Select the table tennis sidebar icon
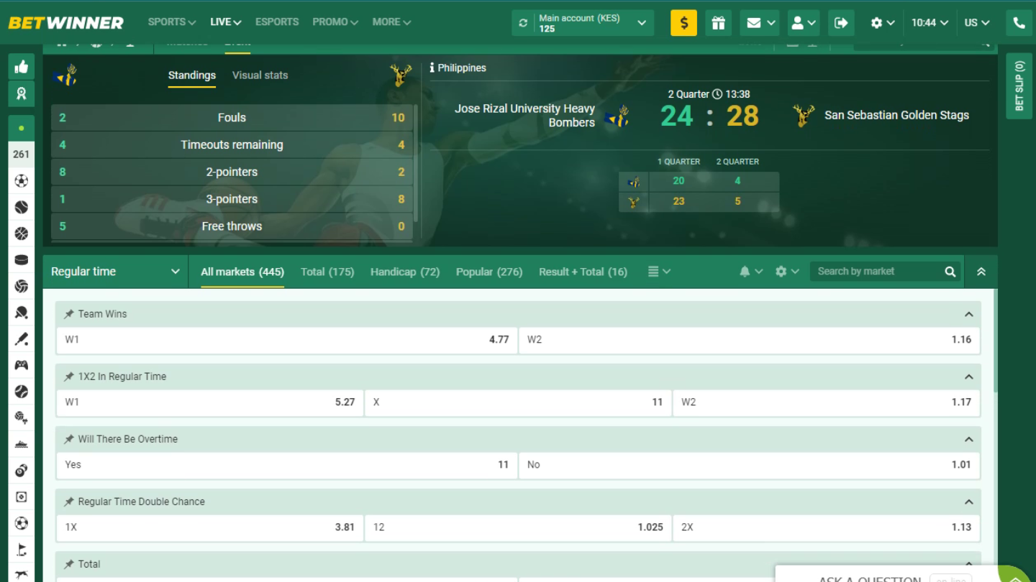Viewport: 1036px width, 582px height. pyautogui.click(x=22, y=313)
